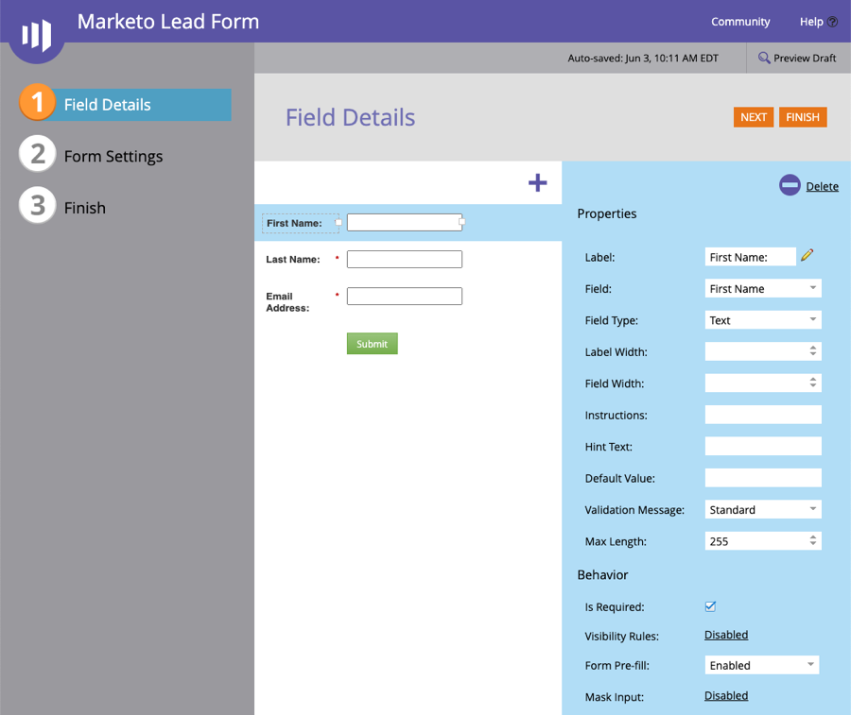The height and width of the screenshot is (715, 851).
Task: Click the Help question mark icon
Action: tap(832, 22)
